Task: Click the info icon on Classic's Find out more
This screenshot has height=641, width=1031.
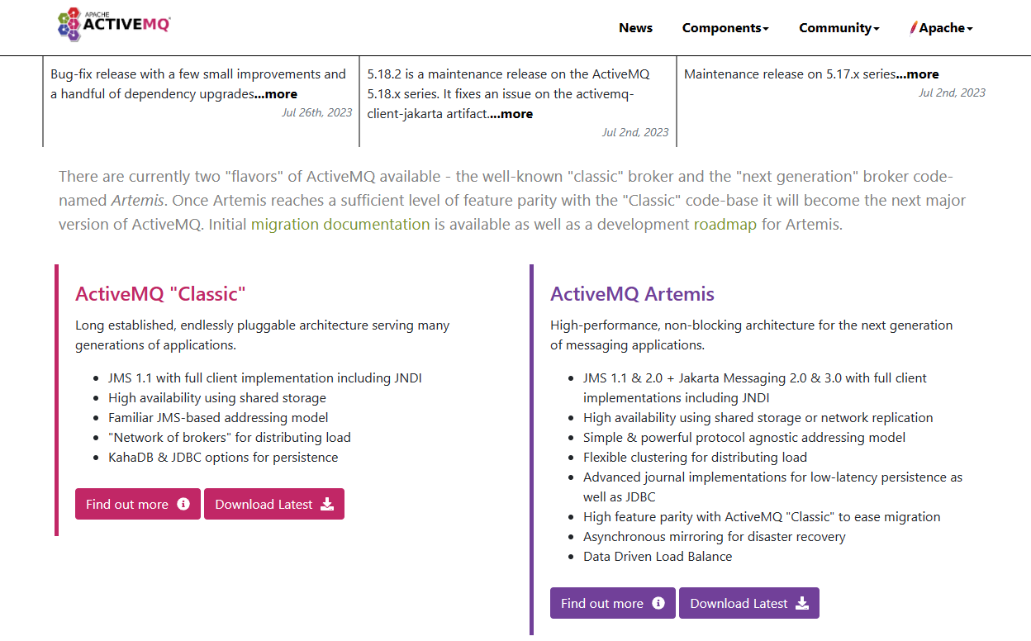Action: click(183, 504)
